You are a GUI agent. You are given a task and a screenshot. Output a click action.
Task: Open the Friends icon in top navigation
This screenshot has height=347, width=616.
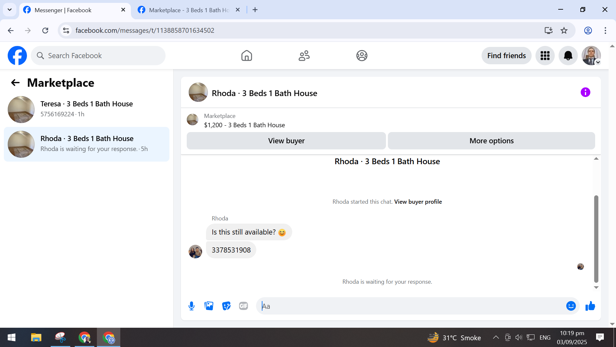coord(304,56)
